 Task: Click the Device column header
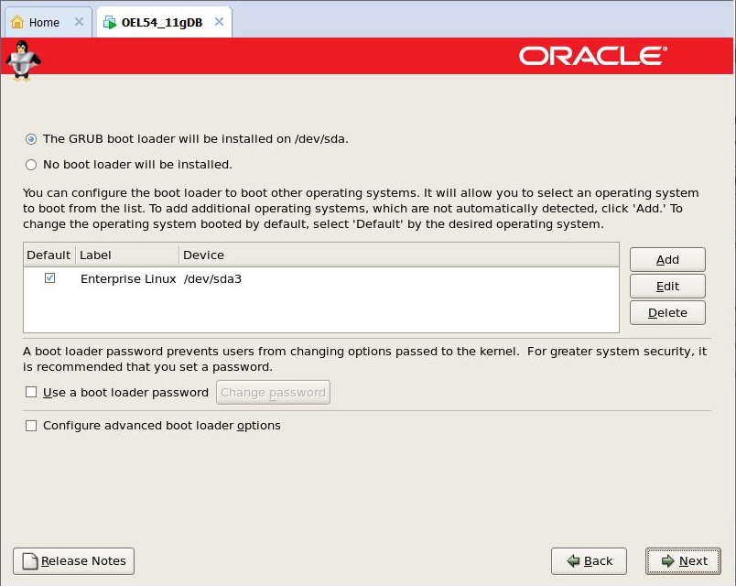399,255
